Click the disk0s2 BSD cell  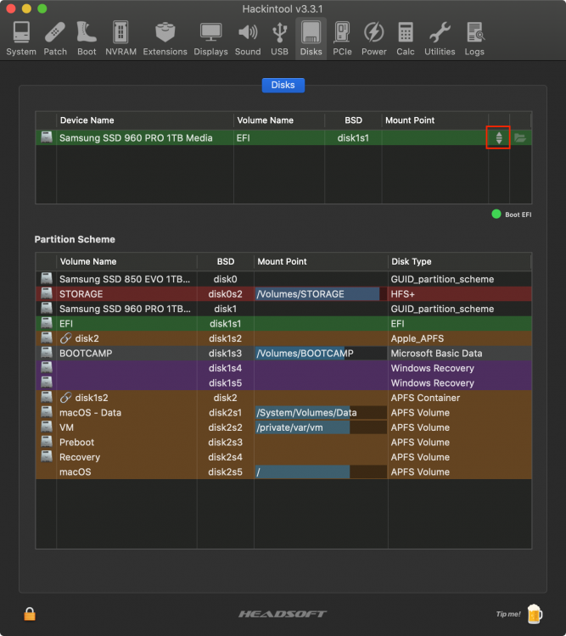[226, 294]
